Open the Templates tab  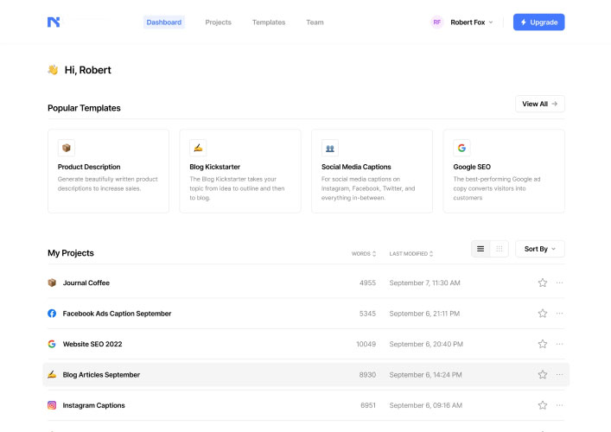[x=269, y=22]
